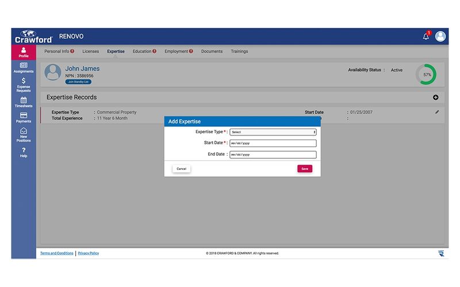Open the Licenses tab
Viewport: 460px width, 287px height.
[90, 52]
